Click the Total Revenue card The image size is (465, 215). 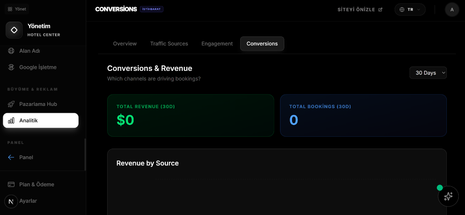[190, 115]
